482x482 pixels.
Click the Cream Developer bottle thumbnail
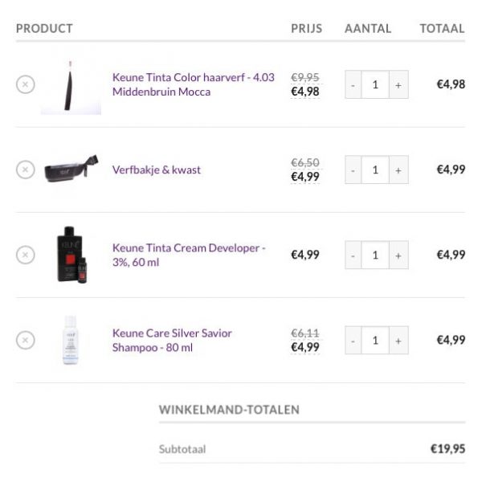click(71, 255)
